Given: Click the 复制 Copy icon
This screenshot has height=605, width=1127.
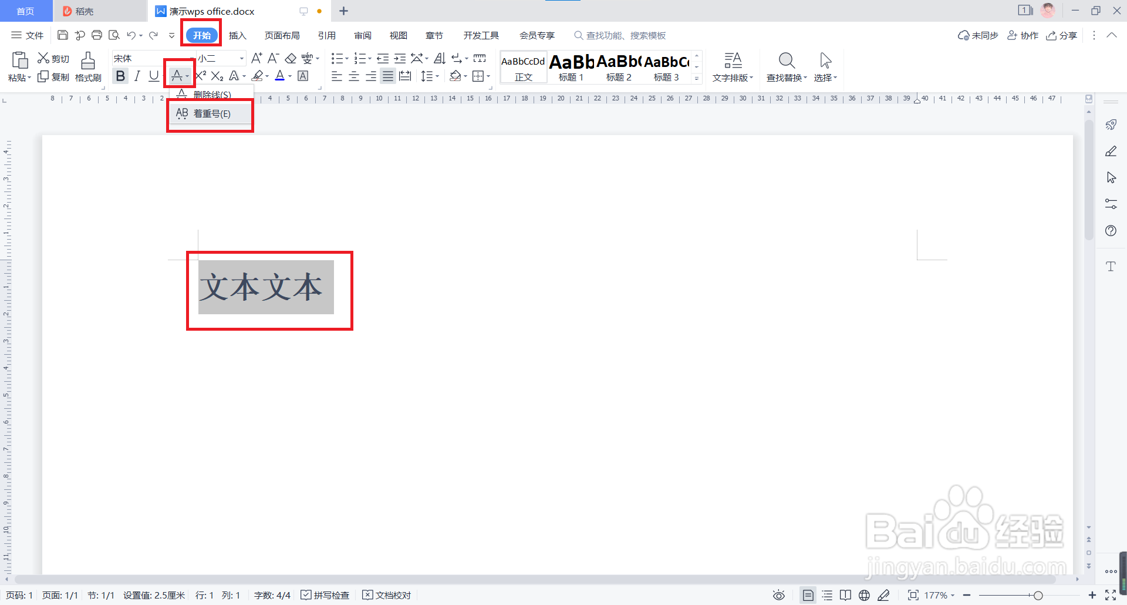Looking at the screenshot, I should [x=53, y=76].
